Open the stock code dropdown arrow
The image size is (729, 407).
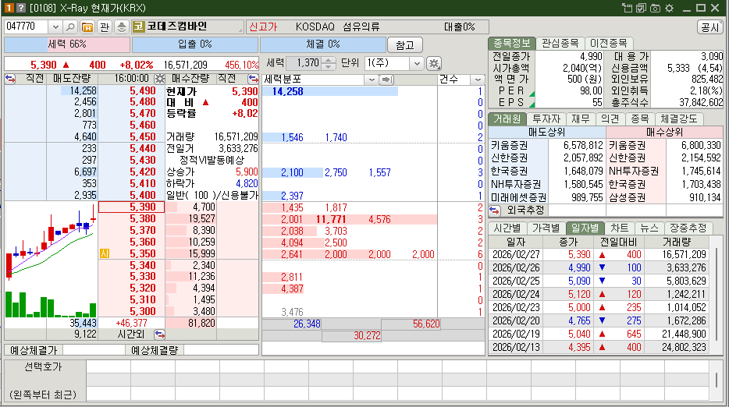(55, 27)
